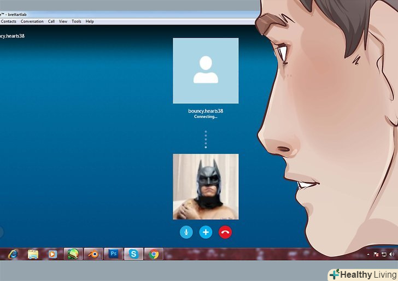Open the green globe taskbar application
The height and width of the screenshot is (281, 398).
click(x=73, y=254)
